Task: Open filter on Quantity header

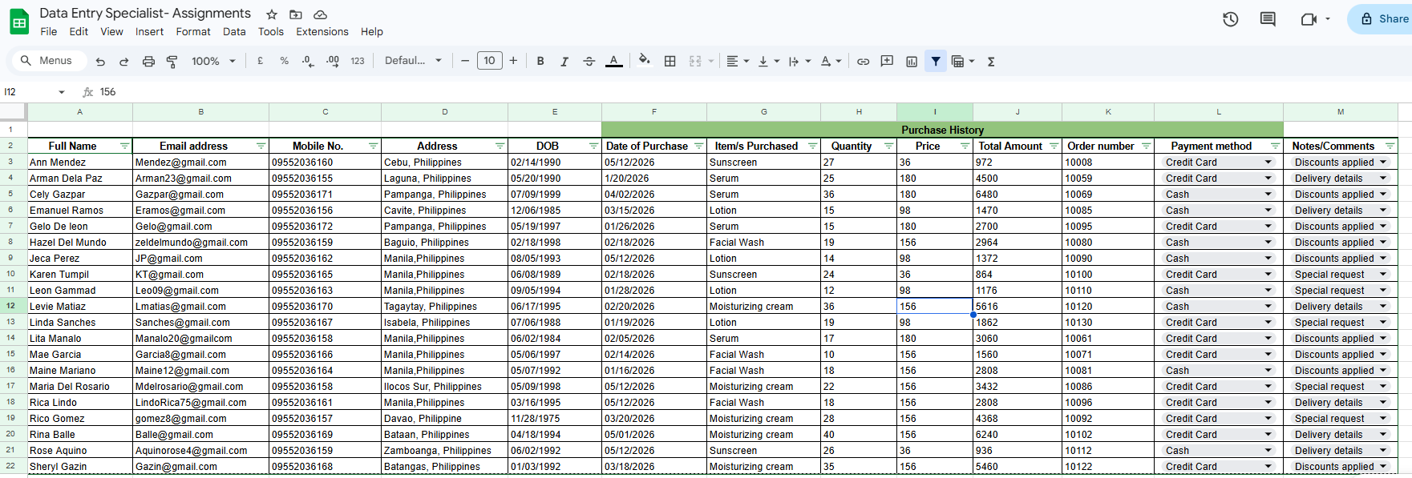Action: pos(888,146)
